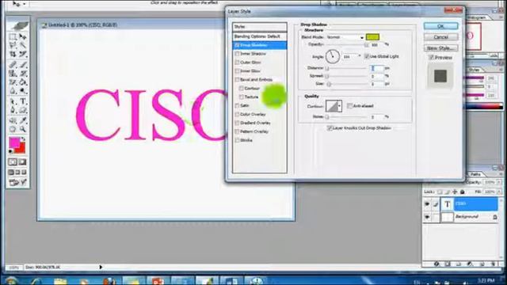This screenshot has height=285, width=507.
Task: Select Styles at the top of the list
Action: tap(260, 27)
